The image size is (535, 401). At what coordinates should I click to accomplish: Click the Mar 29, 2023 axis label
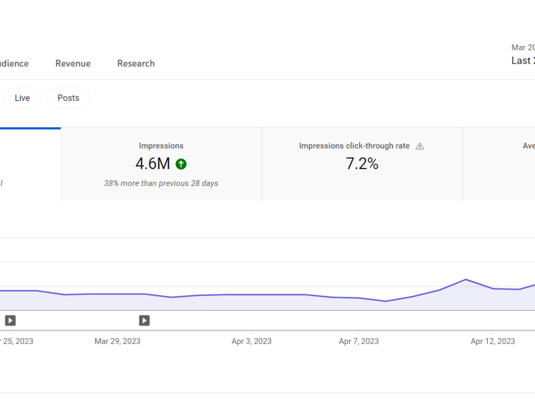(x=117, y=341)
